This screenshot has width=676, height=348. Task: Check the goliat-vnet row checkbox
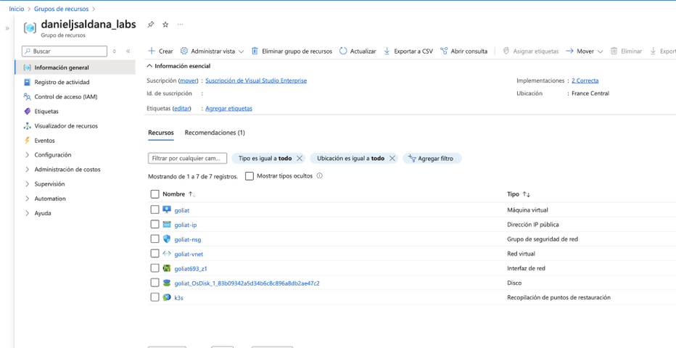click(x=154, y=254)
